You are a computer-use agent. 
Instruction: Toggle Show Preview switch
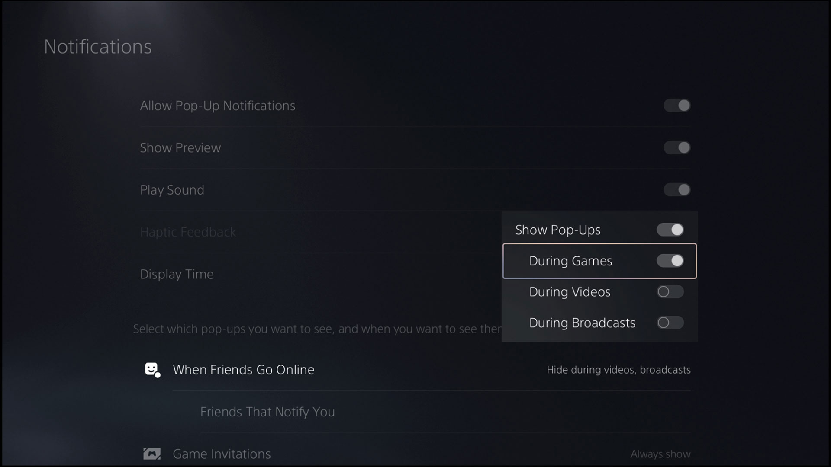coord(677,147)
